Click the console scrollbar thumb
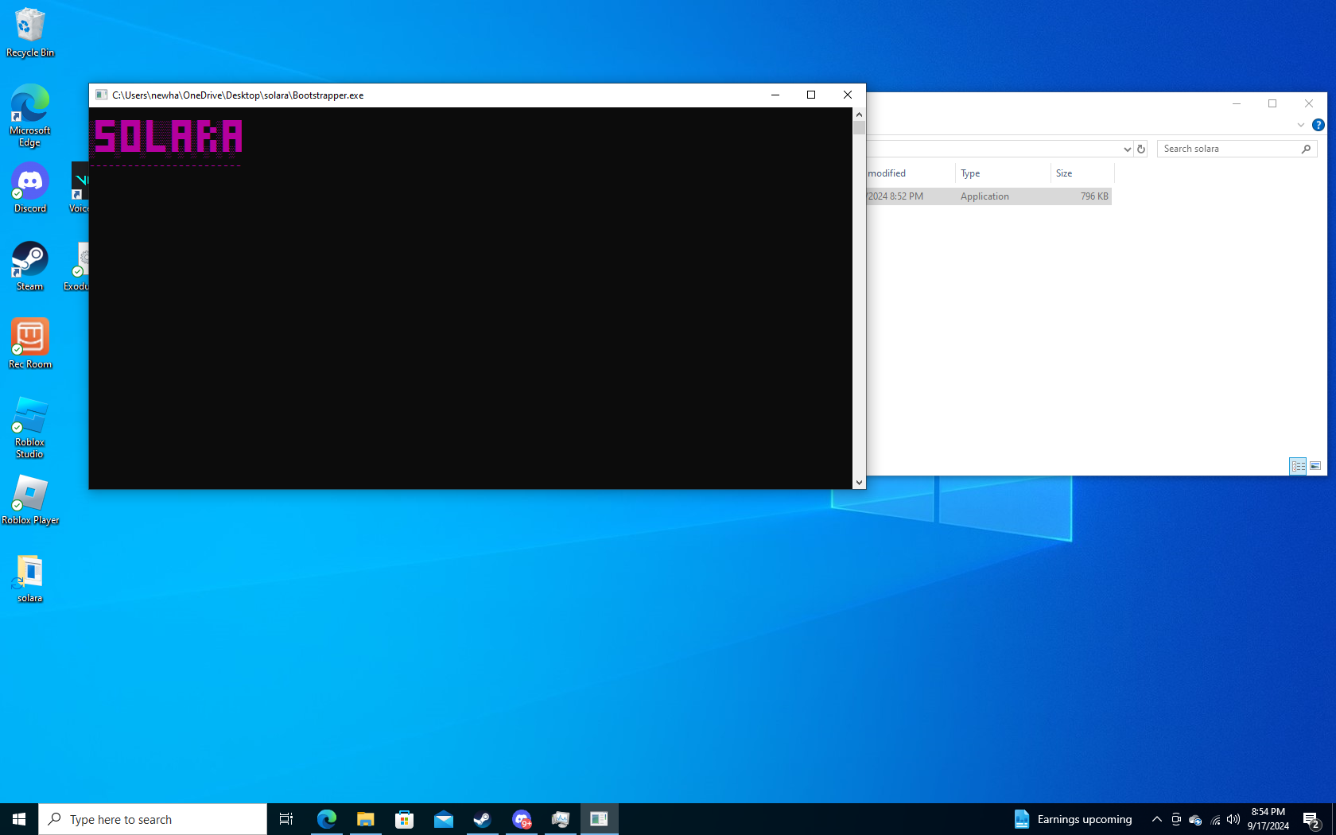This screenshot has width=1336, height=835. 859,127
